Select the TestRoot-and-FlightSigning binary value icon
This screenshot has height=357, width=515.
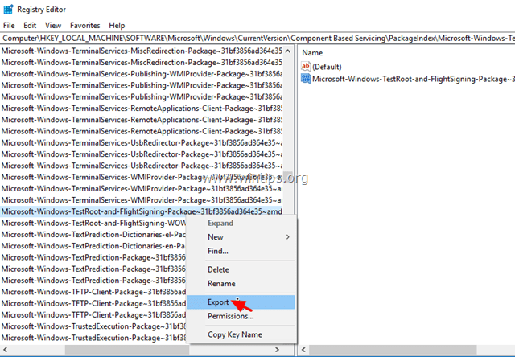(306, 79)
